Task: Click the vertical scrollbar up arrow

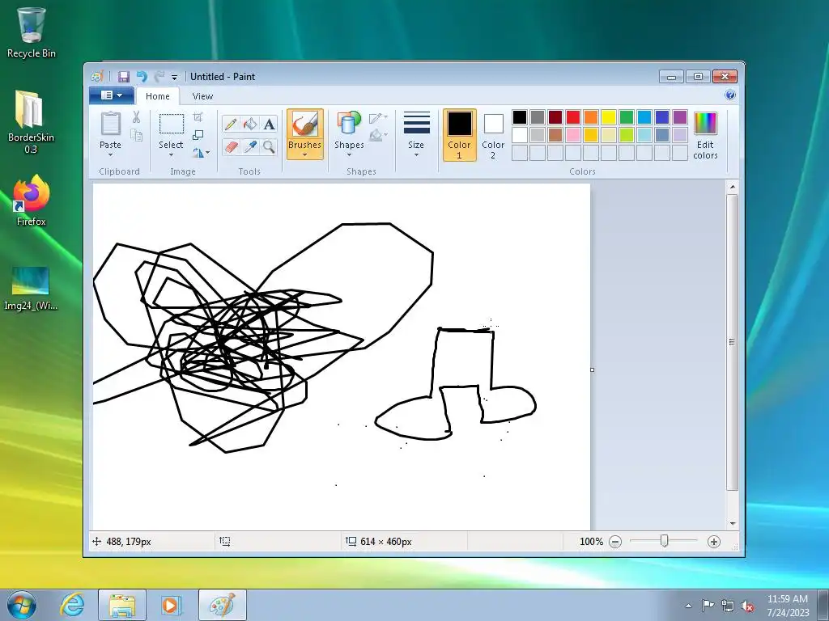Action: point(732,187)
